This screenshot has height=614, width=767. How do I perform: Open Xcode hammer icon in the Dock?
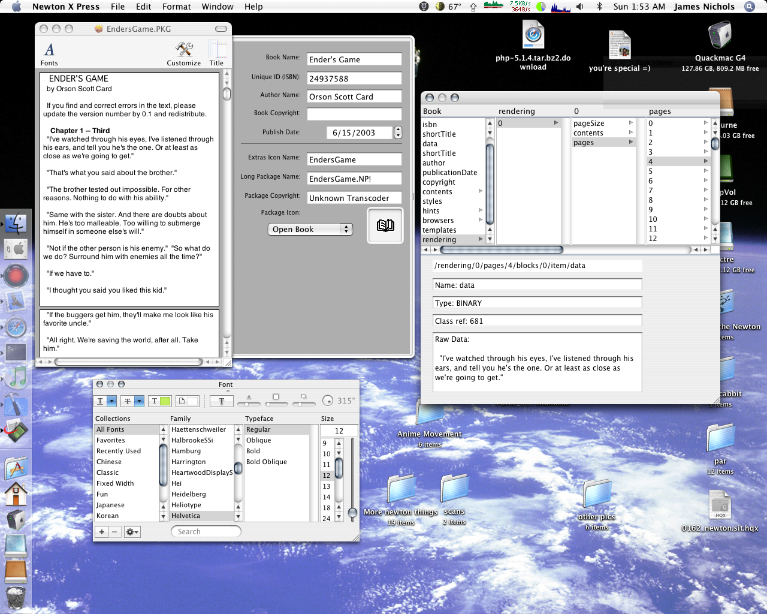(x=16, y=404)
